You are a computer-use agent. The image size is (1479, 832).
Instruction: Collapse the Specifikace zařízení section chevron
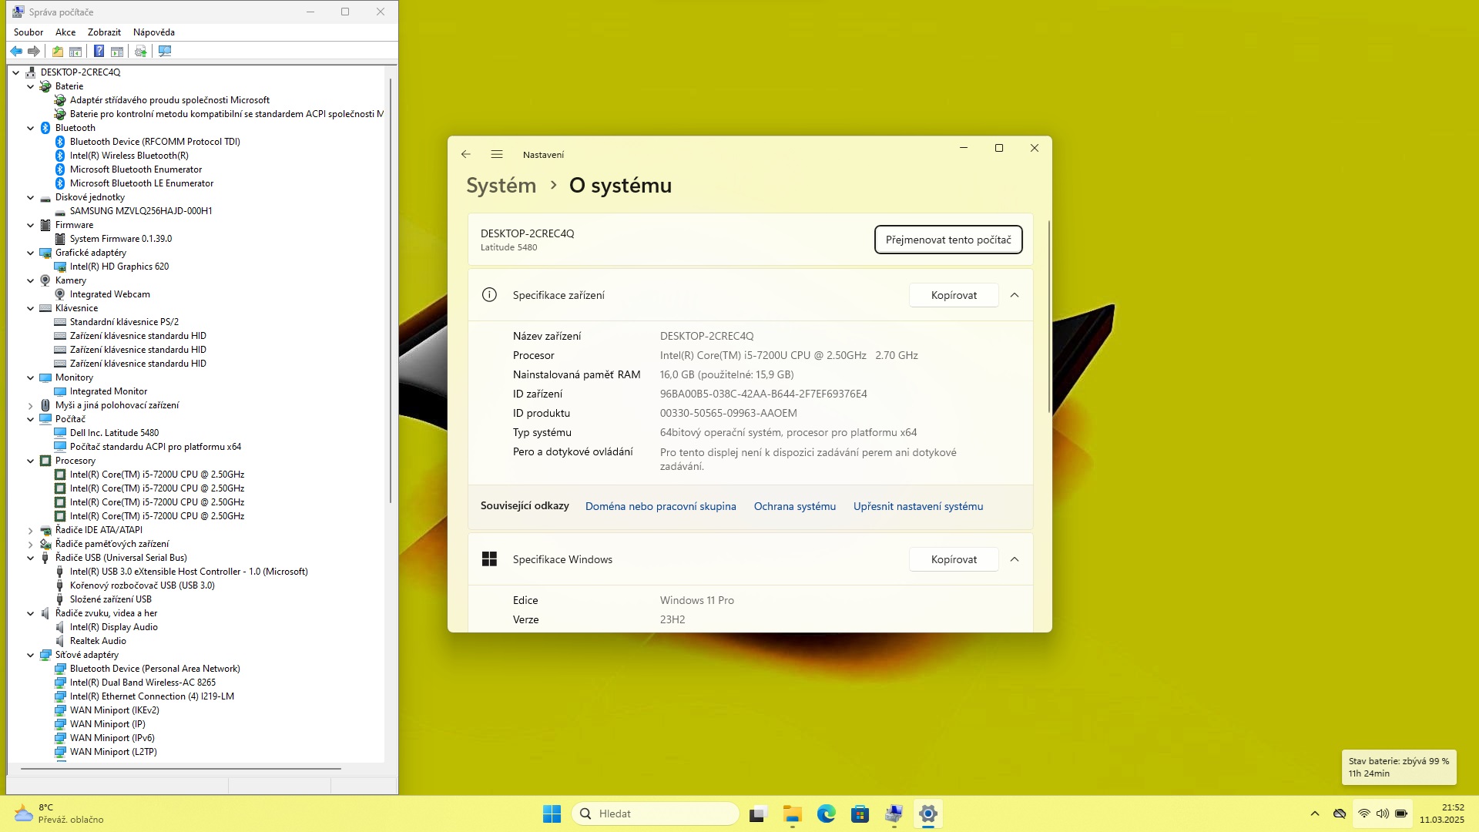pos(1015,295)
